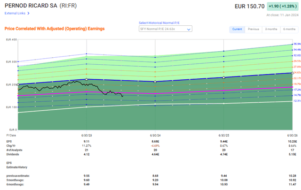The height and width of the screenshot is (190, 301).
Task: Click the EUR 100 axis label
Action: pyautogui.click(x=11, y=107)
